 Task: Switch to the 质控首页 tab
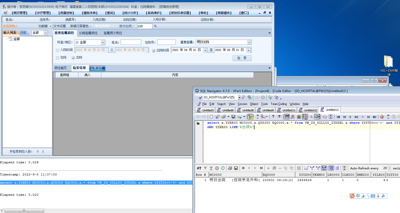61,68
